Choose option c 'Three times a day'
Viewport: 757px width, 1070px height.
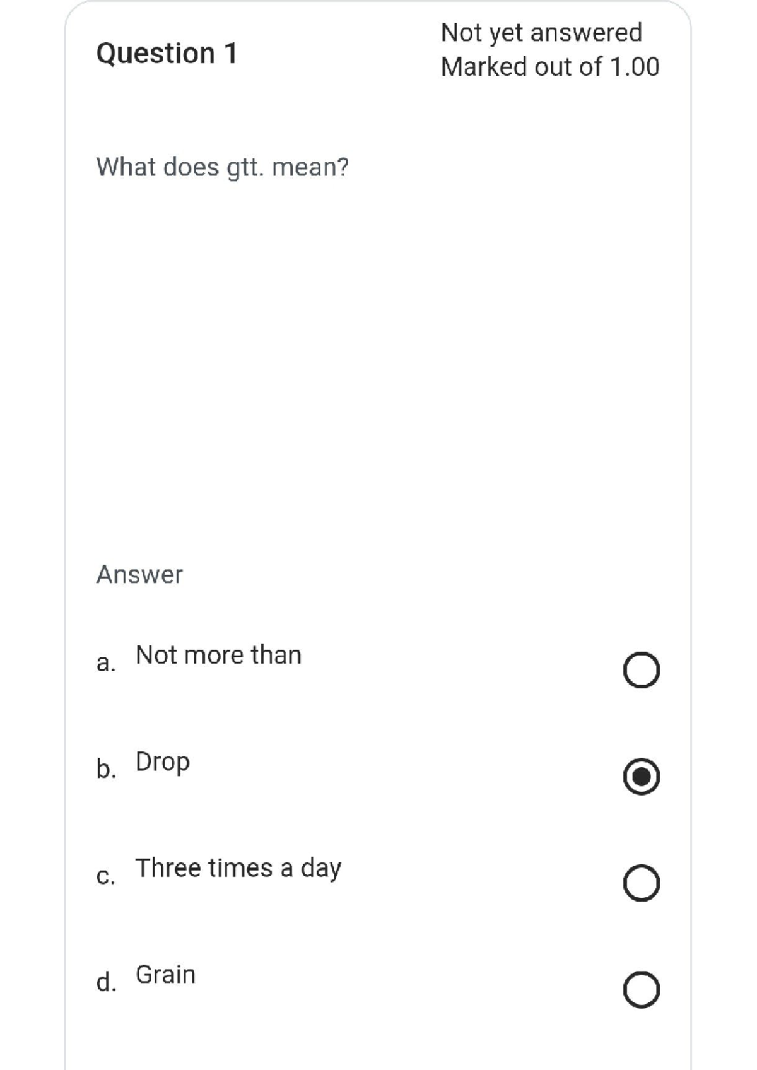pos(643,883)
